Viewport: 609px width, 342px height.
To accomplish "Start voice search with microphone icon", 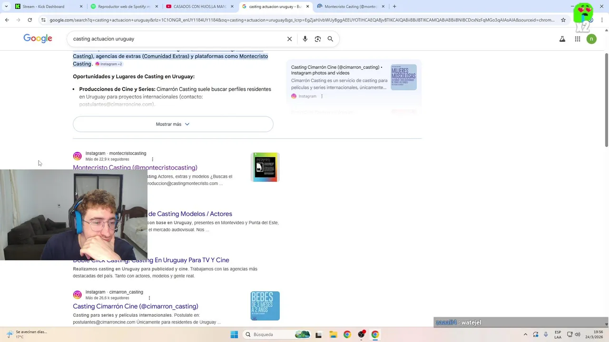I will point(305,39).
